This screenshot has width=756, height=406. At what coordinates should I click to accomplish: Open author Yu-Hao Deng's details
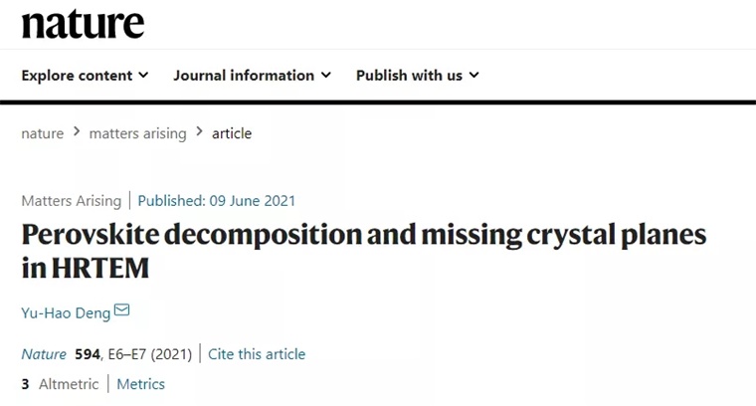coord(66,312)
